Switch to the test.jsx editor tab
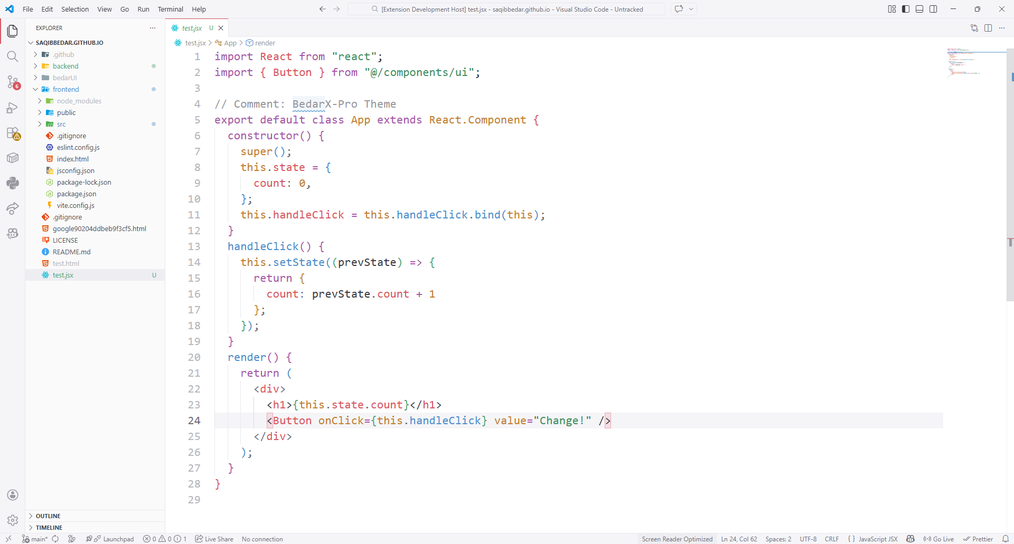The height and width of the screenshot is (544, 1014). coord(191,28)
